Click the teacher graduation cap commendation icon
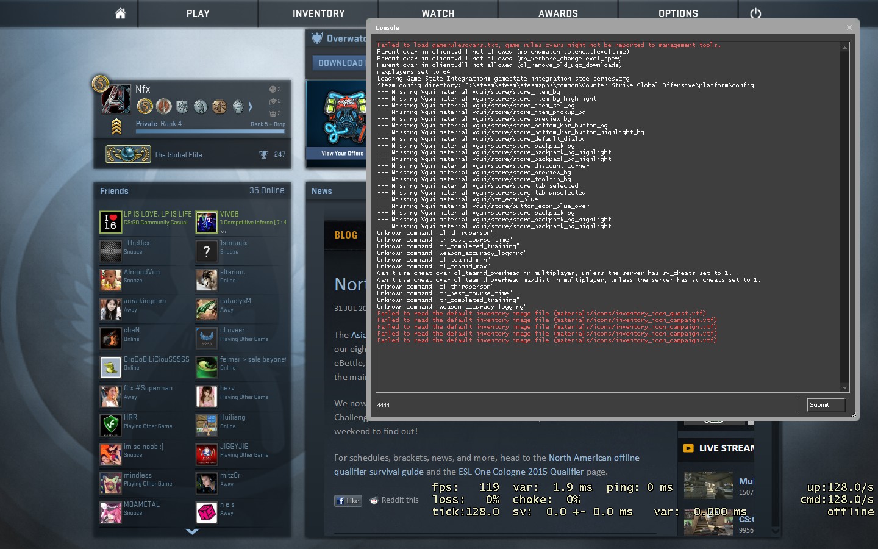The width and height of the screenshot is (878, 549). pyautogui.click(x=273, y=101)
